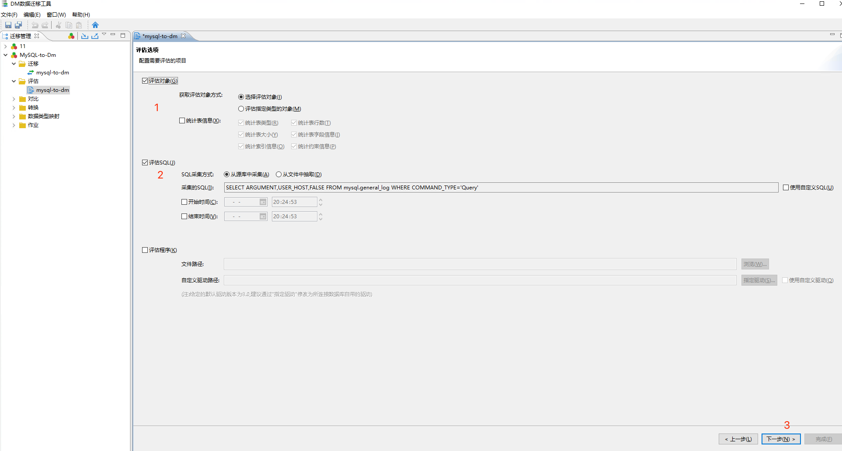Switch to the 迁移管理 tab
Image resolution: width=842 pixels, height=451 pixels.
(x=21, y=36)
